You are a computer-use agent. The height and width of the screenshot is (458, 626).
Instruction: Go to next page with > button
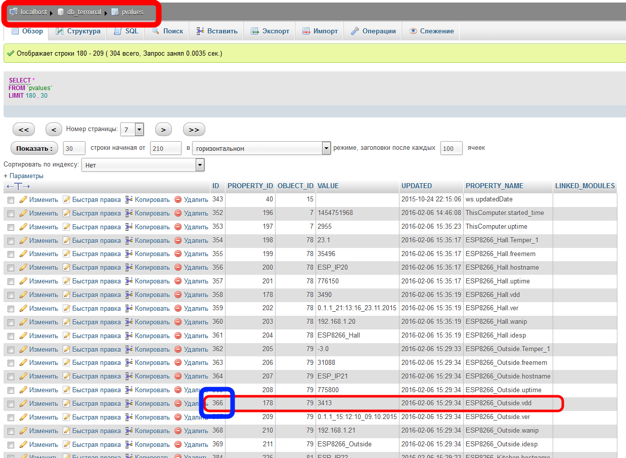tap(163, 130)
